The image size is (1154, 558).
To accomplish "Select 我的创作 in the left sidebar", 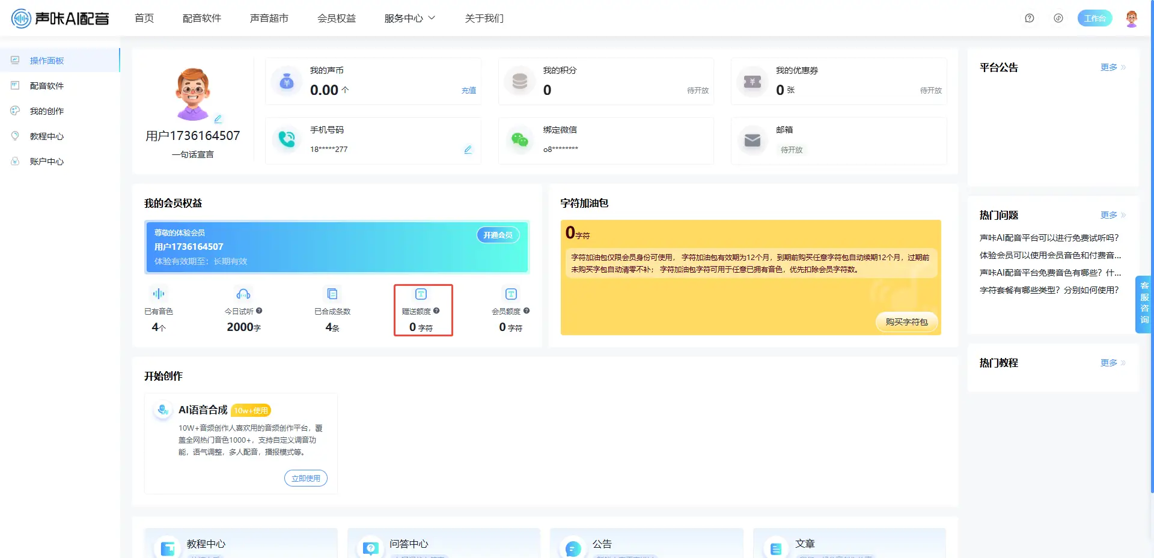I will coord(47,111).
